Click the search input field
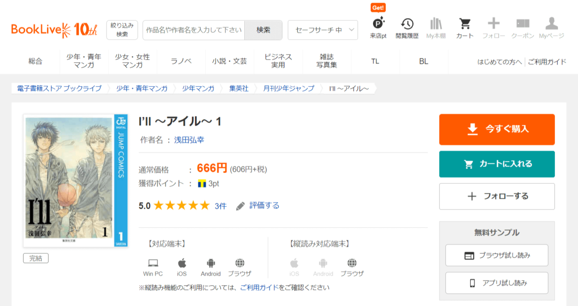Viewport: 578px width, 306px height. (194, 30)
